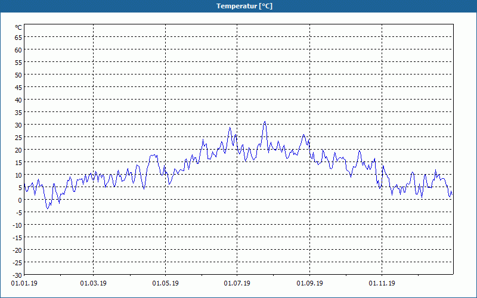Click the 01.01.19 date label
The image size is (477, 298).
tap(24, 284)
